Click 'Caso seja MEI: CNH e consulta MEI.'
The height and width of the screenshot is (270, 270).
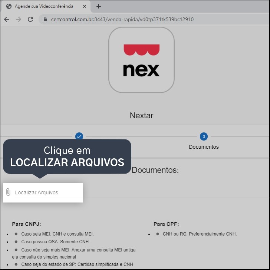[57, 234]
